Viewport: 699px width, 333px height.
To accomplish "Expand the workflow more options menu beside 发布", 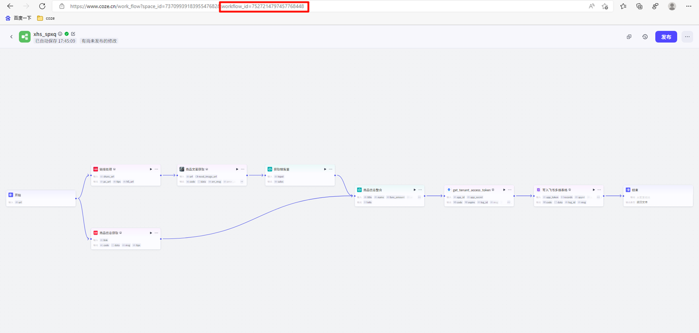I will coord(687,37).
